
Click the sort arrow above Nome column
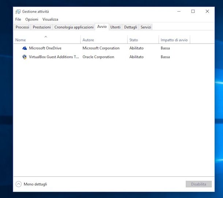click(46, 37)
